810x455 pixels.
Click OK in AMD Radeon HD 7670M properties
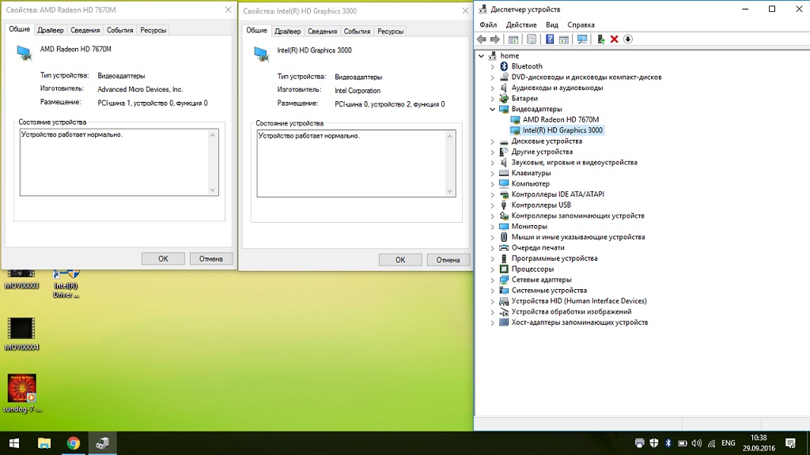163,259
